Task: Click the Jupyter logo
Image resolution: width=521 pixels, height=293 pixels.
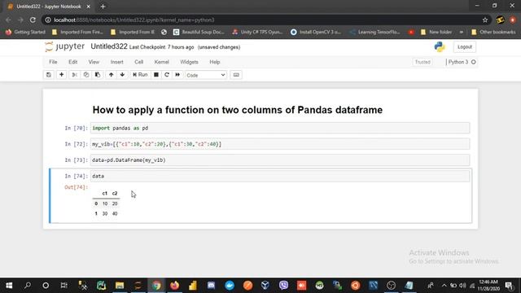Action: (65, 46)
